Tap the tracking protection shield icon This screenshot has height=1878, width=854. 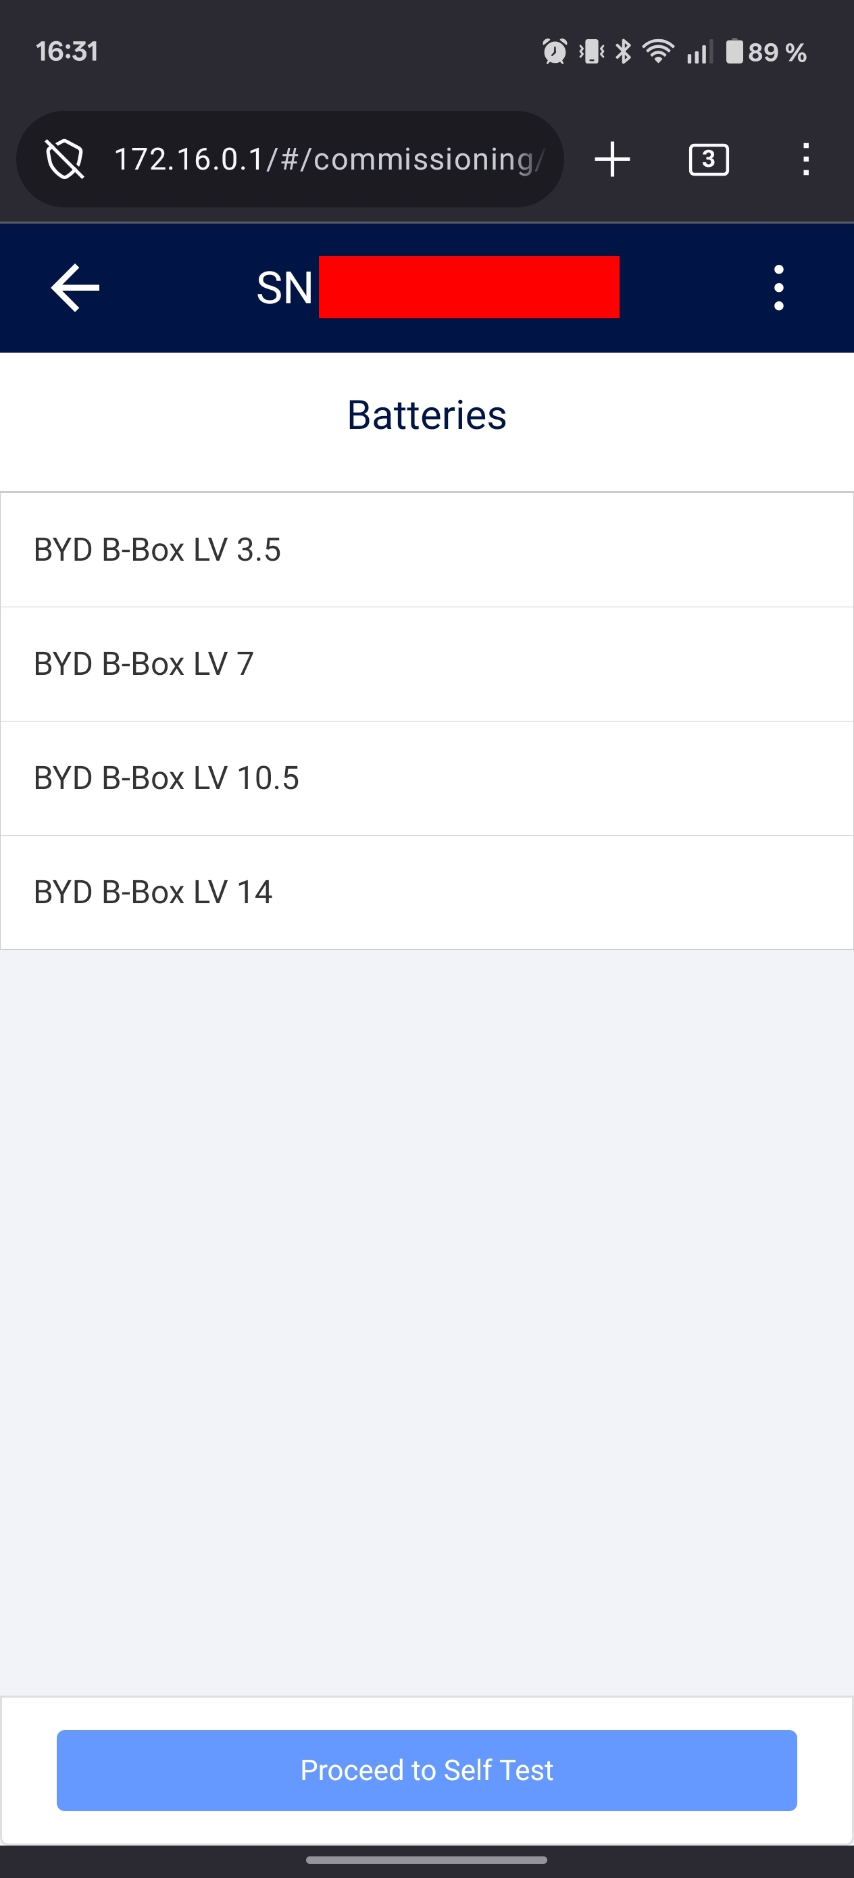pos(65,159)
